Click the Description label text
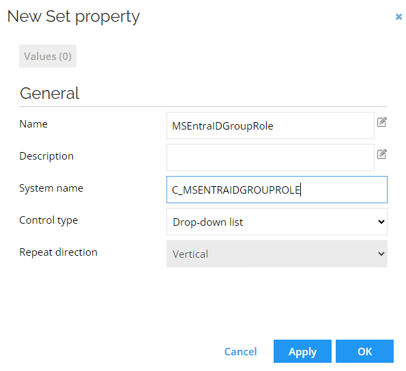 click(x=46, y=156)
